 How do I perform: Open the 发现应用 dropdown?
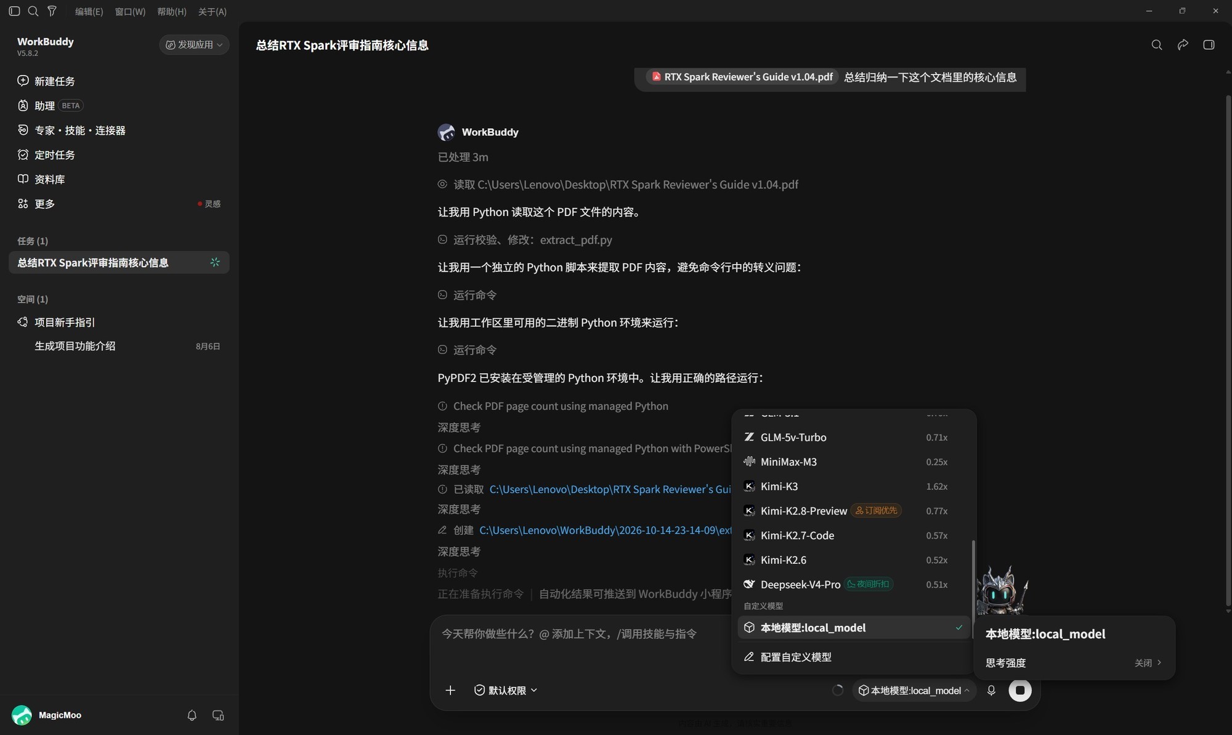(194, 45)
